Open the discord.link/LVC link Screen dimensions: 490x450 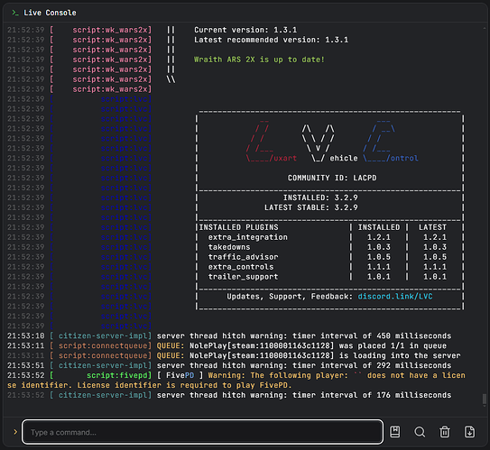coord(395,297)
